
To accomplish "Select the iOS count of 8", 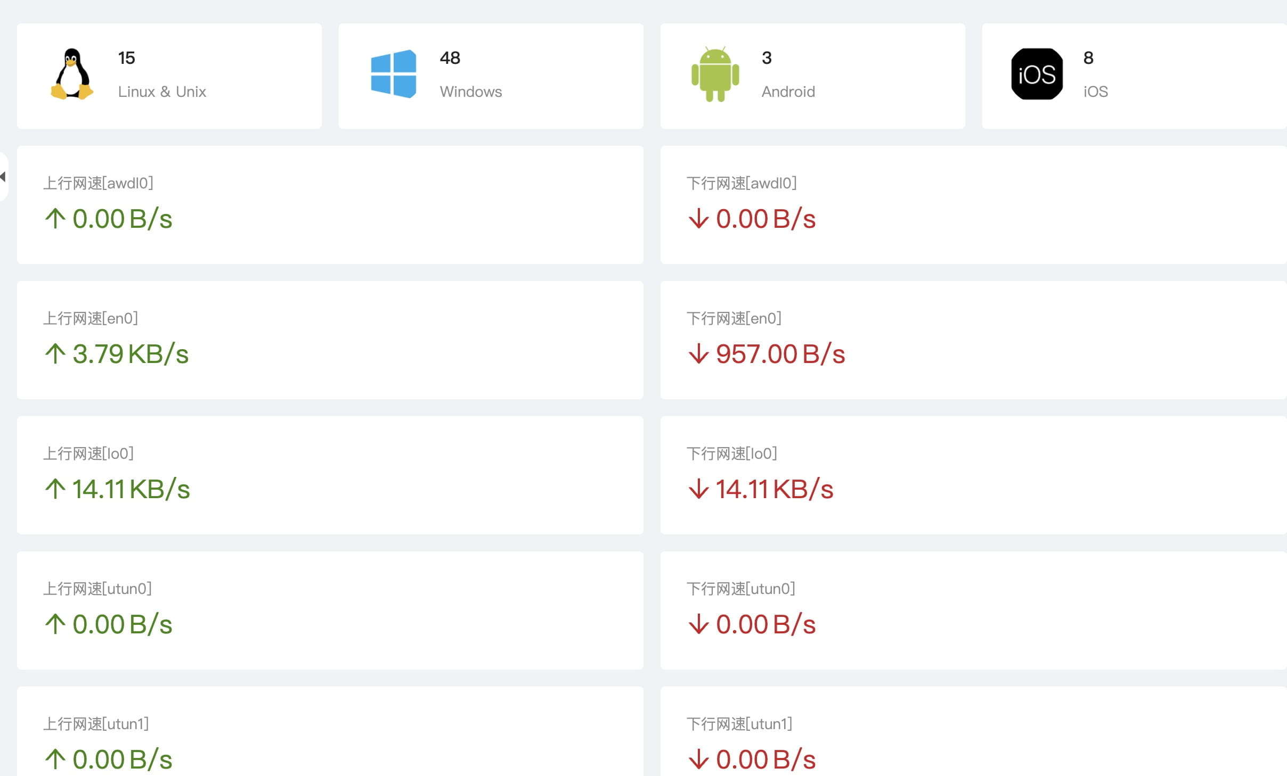I will (x=1088, y=57).
